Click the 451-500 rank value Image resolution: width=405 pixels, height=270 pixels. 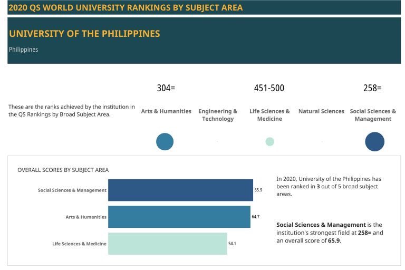[269, 88]
